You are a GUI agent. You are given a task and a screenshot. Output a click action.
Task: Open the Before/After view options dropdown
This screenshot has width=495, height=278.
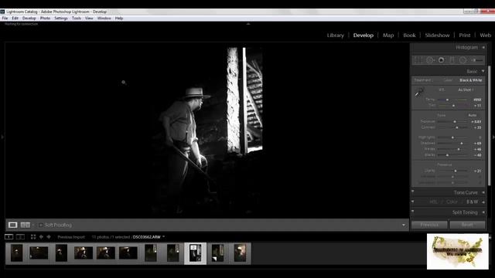(32, 225)
